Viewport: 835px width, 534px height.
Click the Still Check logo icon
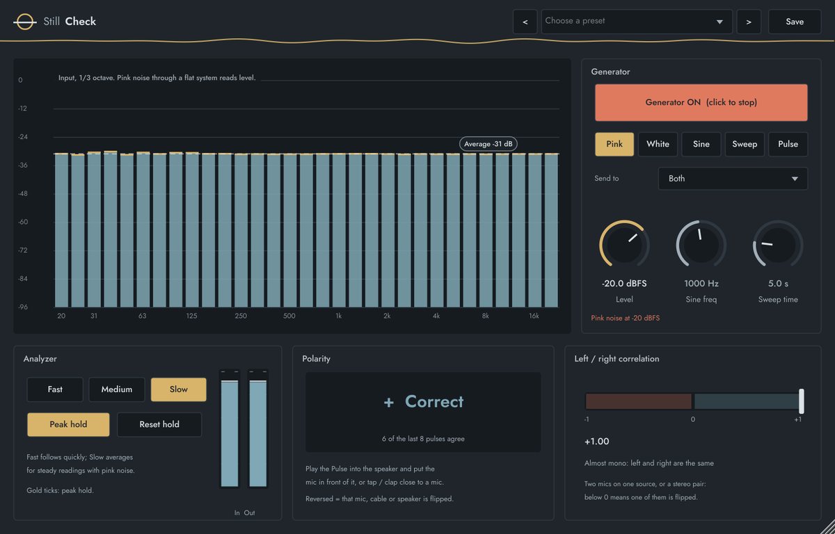tap(24, 22)
